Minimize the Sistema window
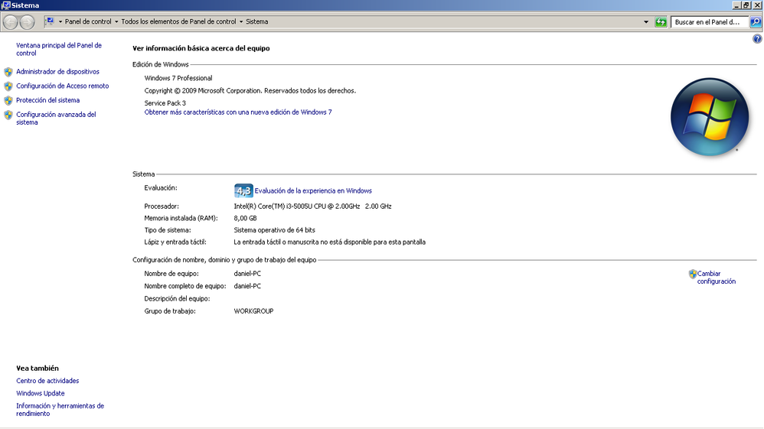Image resolution: width=764 pixels, height=429 pixels. [x=736, y=5]
